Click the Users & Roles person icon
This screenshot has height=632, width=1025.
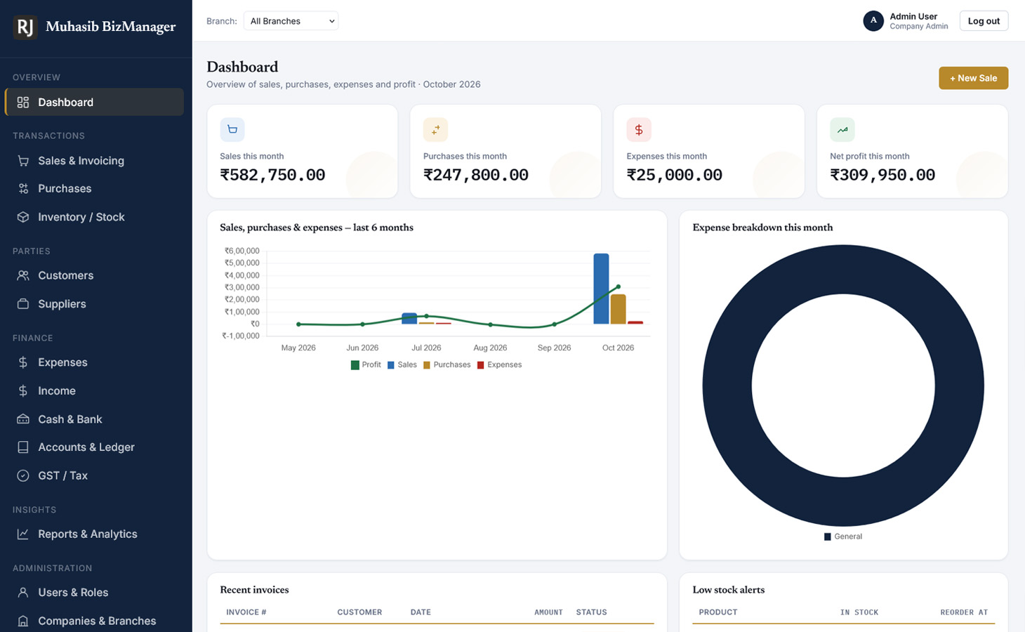[x=23, y=593]
